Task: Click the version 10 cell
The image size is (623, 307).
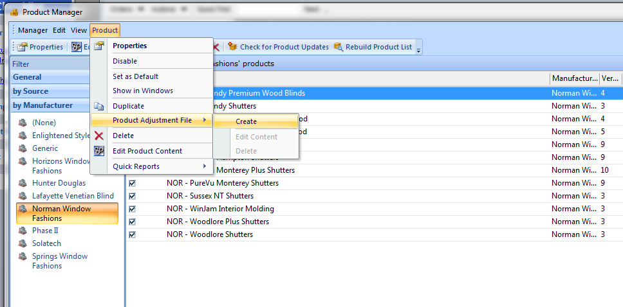Action: click(605, 170)
